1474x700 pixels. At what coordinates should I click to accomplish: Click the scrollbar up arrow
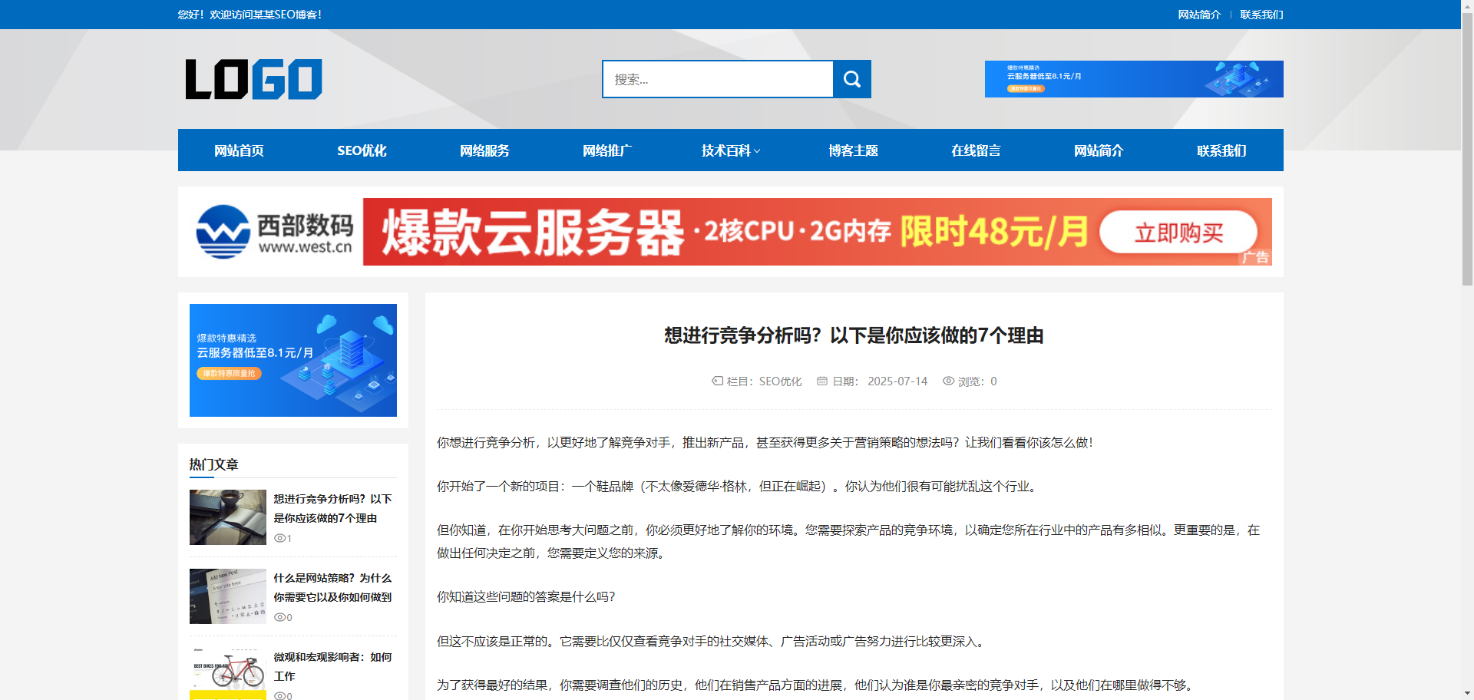point(1467,5)
